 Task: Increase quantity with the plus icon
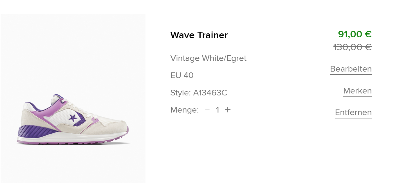click(228, 110)
